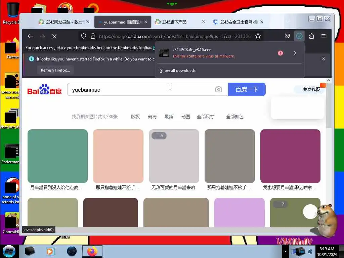
Task: Focus the Firefox URL address bar
Action: pyautogui.click(x=174, y=36)
